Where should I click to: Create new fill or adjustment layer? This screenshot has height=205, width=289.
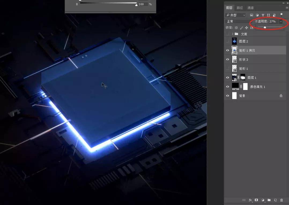(x=263, y=200)
